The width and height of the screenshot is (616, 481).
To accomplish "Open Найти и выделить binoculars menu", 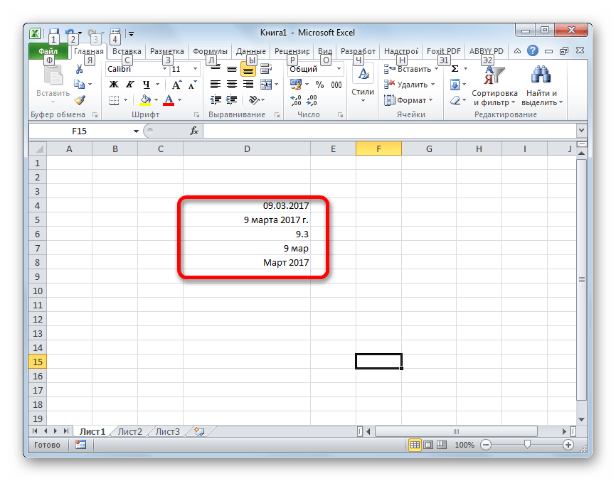I will 542,86.
